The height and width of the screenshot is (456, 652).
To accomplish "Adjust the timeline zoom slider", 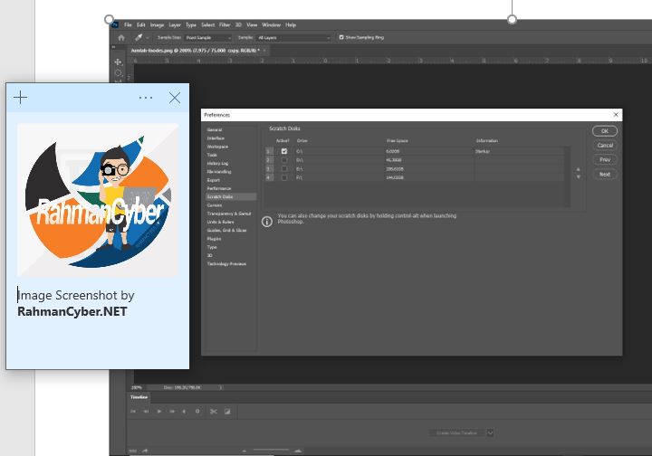I will coord(271,450).
